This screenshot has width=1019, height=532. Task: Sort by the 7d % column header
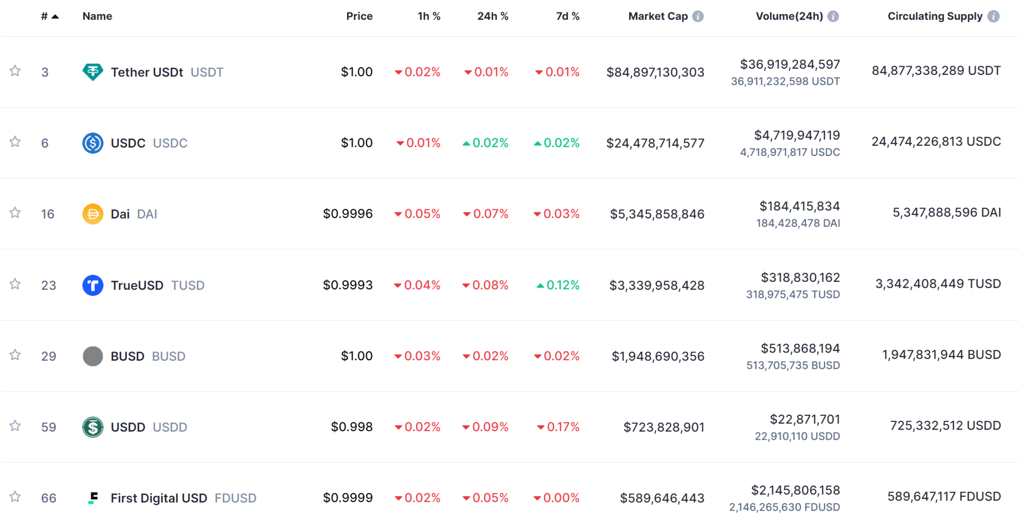[x=568, y=16]
